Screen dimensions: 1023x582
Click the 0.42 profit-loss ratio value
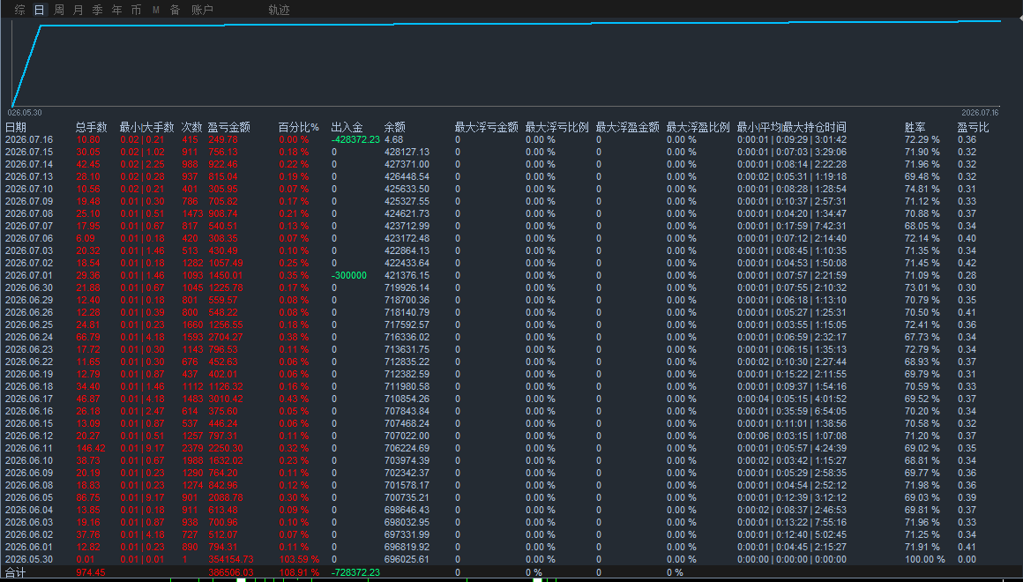point(967,263)
